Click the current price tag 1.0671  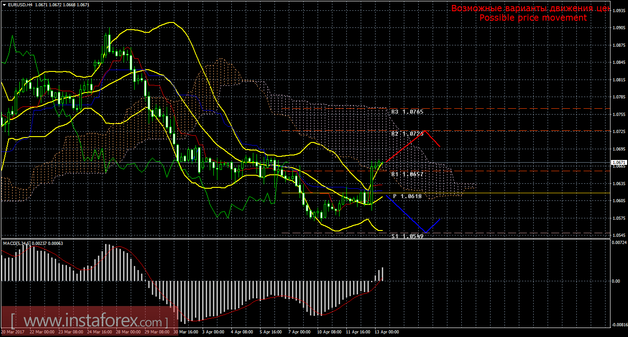617,162
